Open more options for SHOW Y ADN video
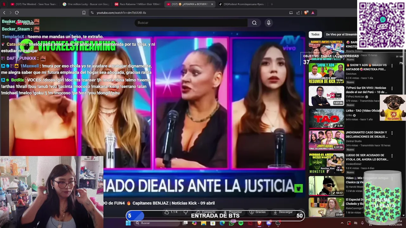The image size is (406, 228). click(x=392, y=66)
